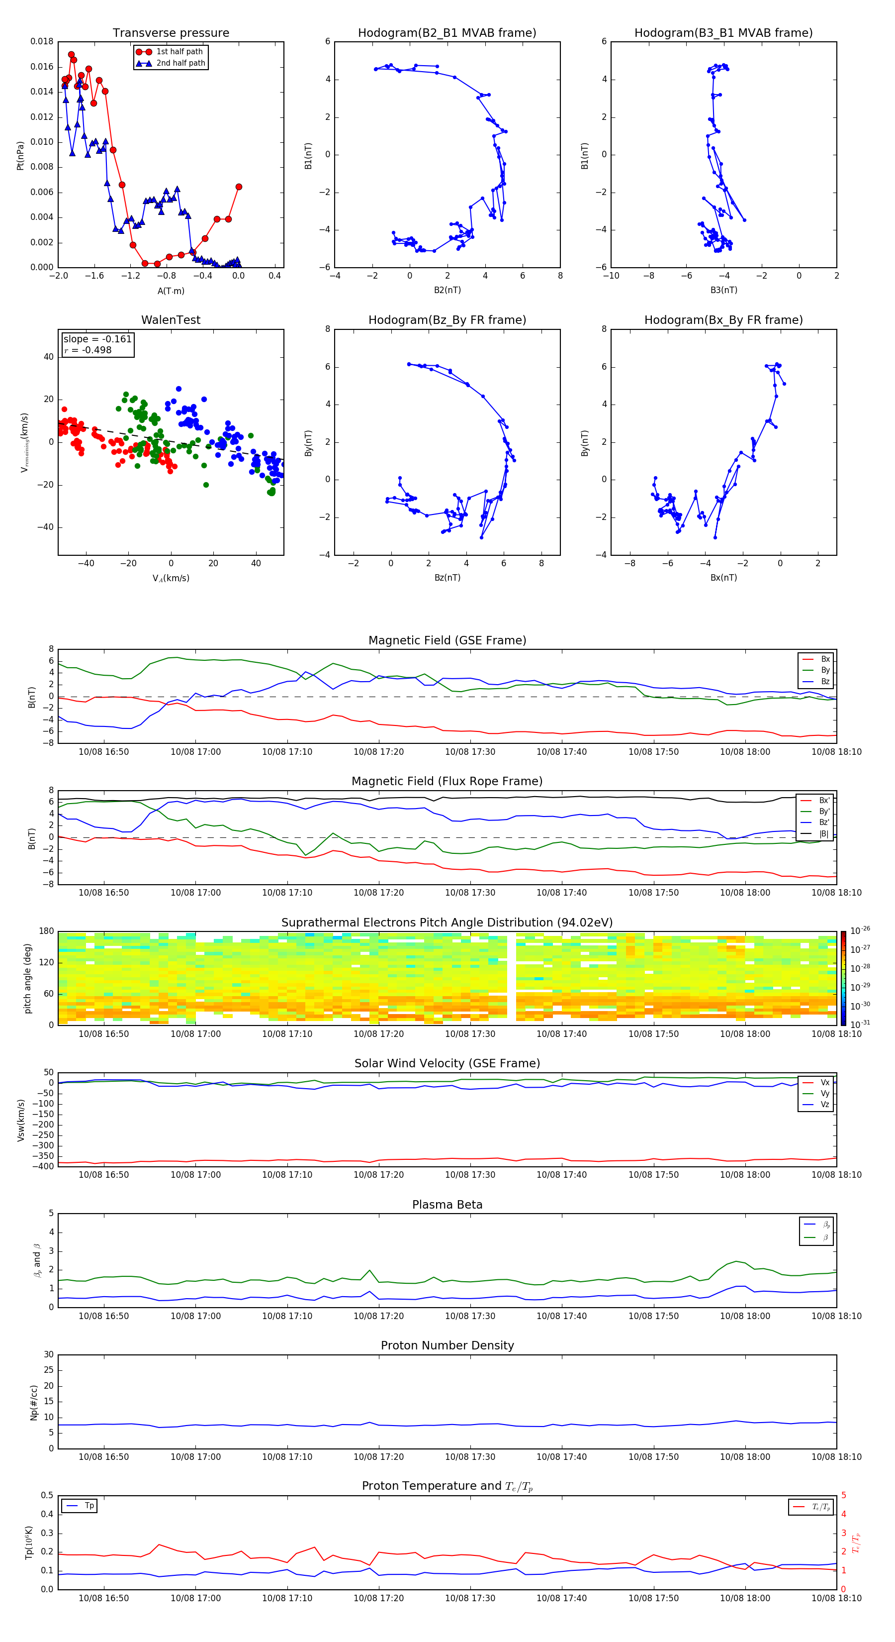
Task: Click the 'V_A(km/s)' x-axis label
Action: [171, 578]
